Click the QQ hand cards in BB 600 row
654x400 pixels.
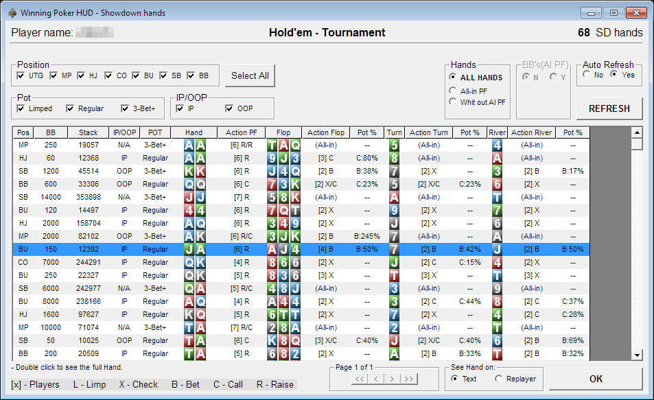coord(195,184)
